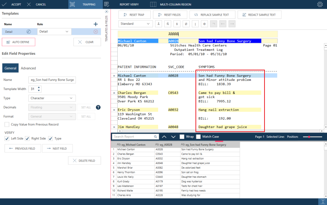Click the Ñ numeric trap character button

(167, 24)
